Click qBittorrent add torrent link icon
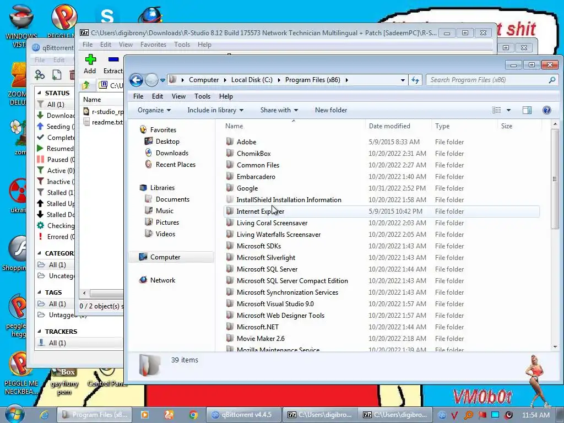Screen dimensions: 564x423 pyautogui.click(x=40, y=75)
